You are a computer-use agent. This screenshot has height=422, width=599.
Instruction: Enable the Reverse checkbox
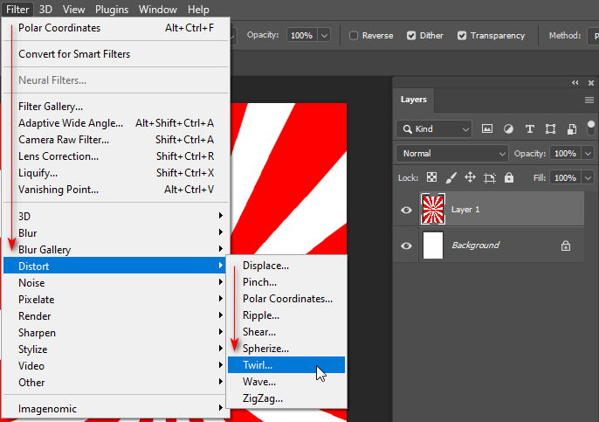coord(354,36)
